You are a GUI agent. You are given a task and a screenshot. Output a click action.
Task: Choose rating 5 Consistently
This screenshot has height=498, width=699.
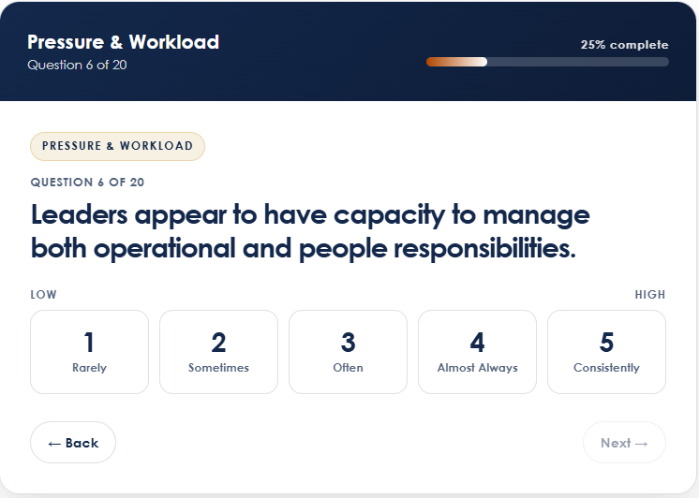(606, 352)
